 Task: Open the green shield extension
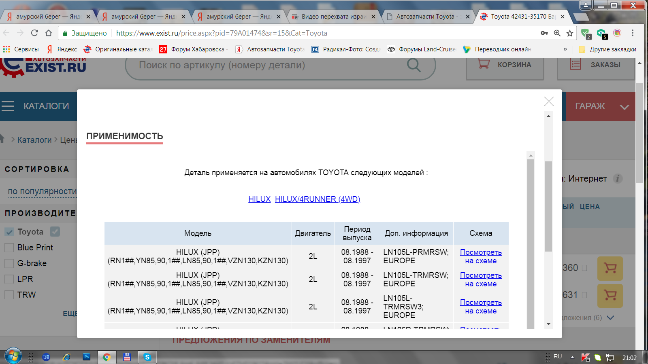pos(586,34)
